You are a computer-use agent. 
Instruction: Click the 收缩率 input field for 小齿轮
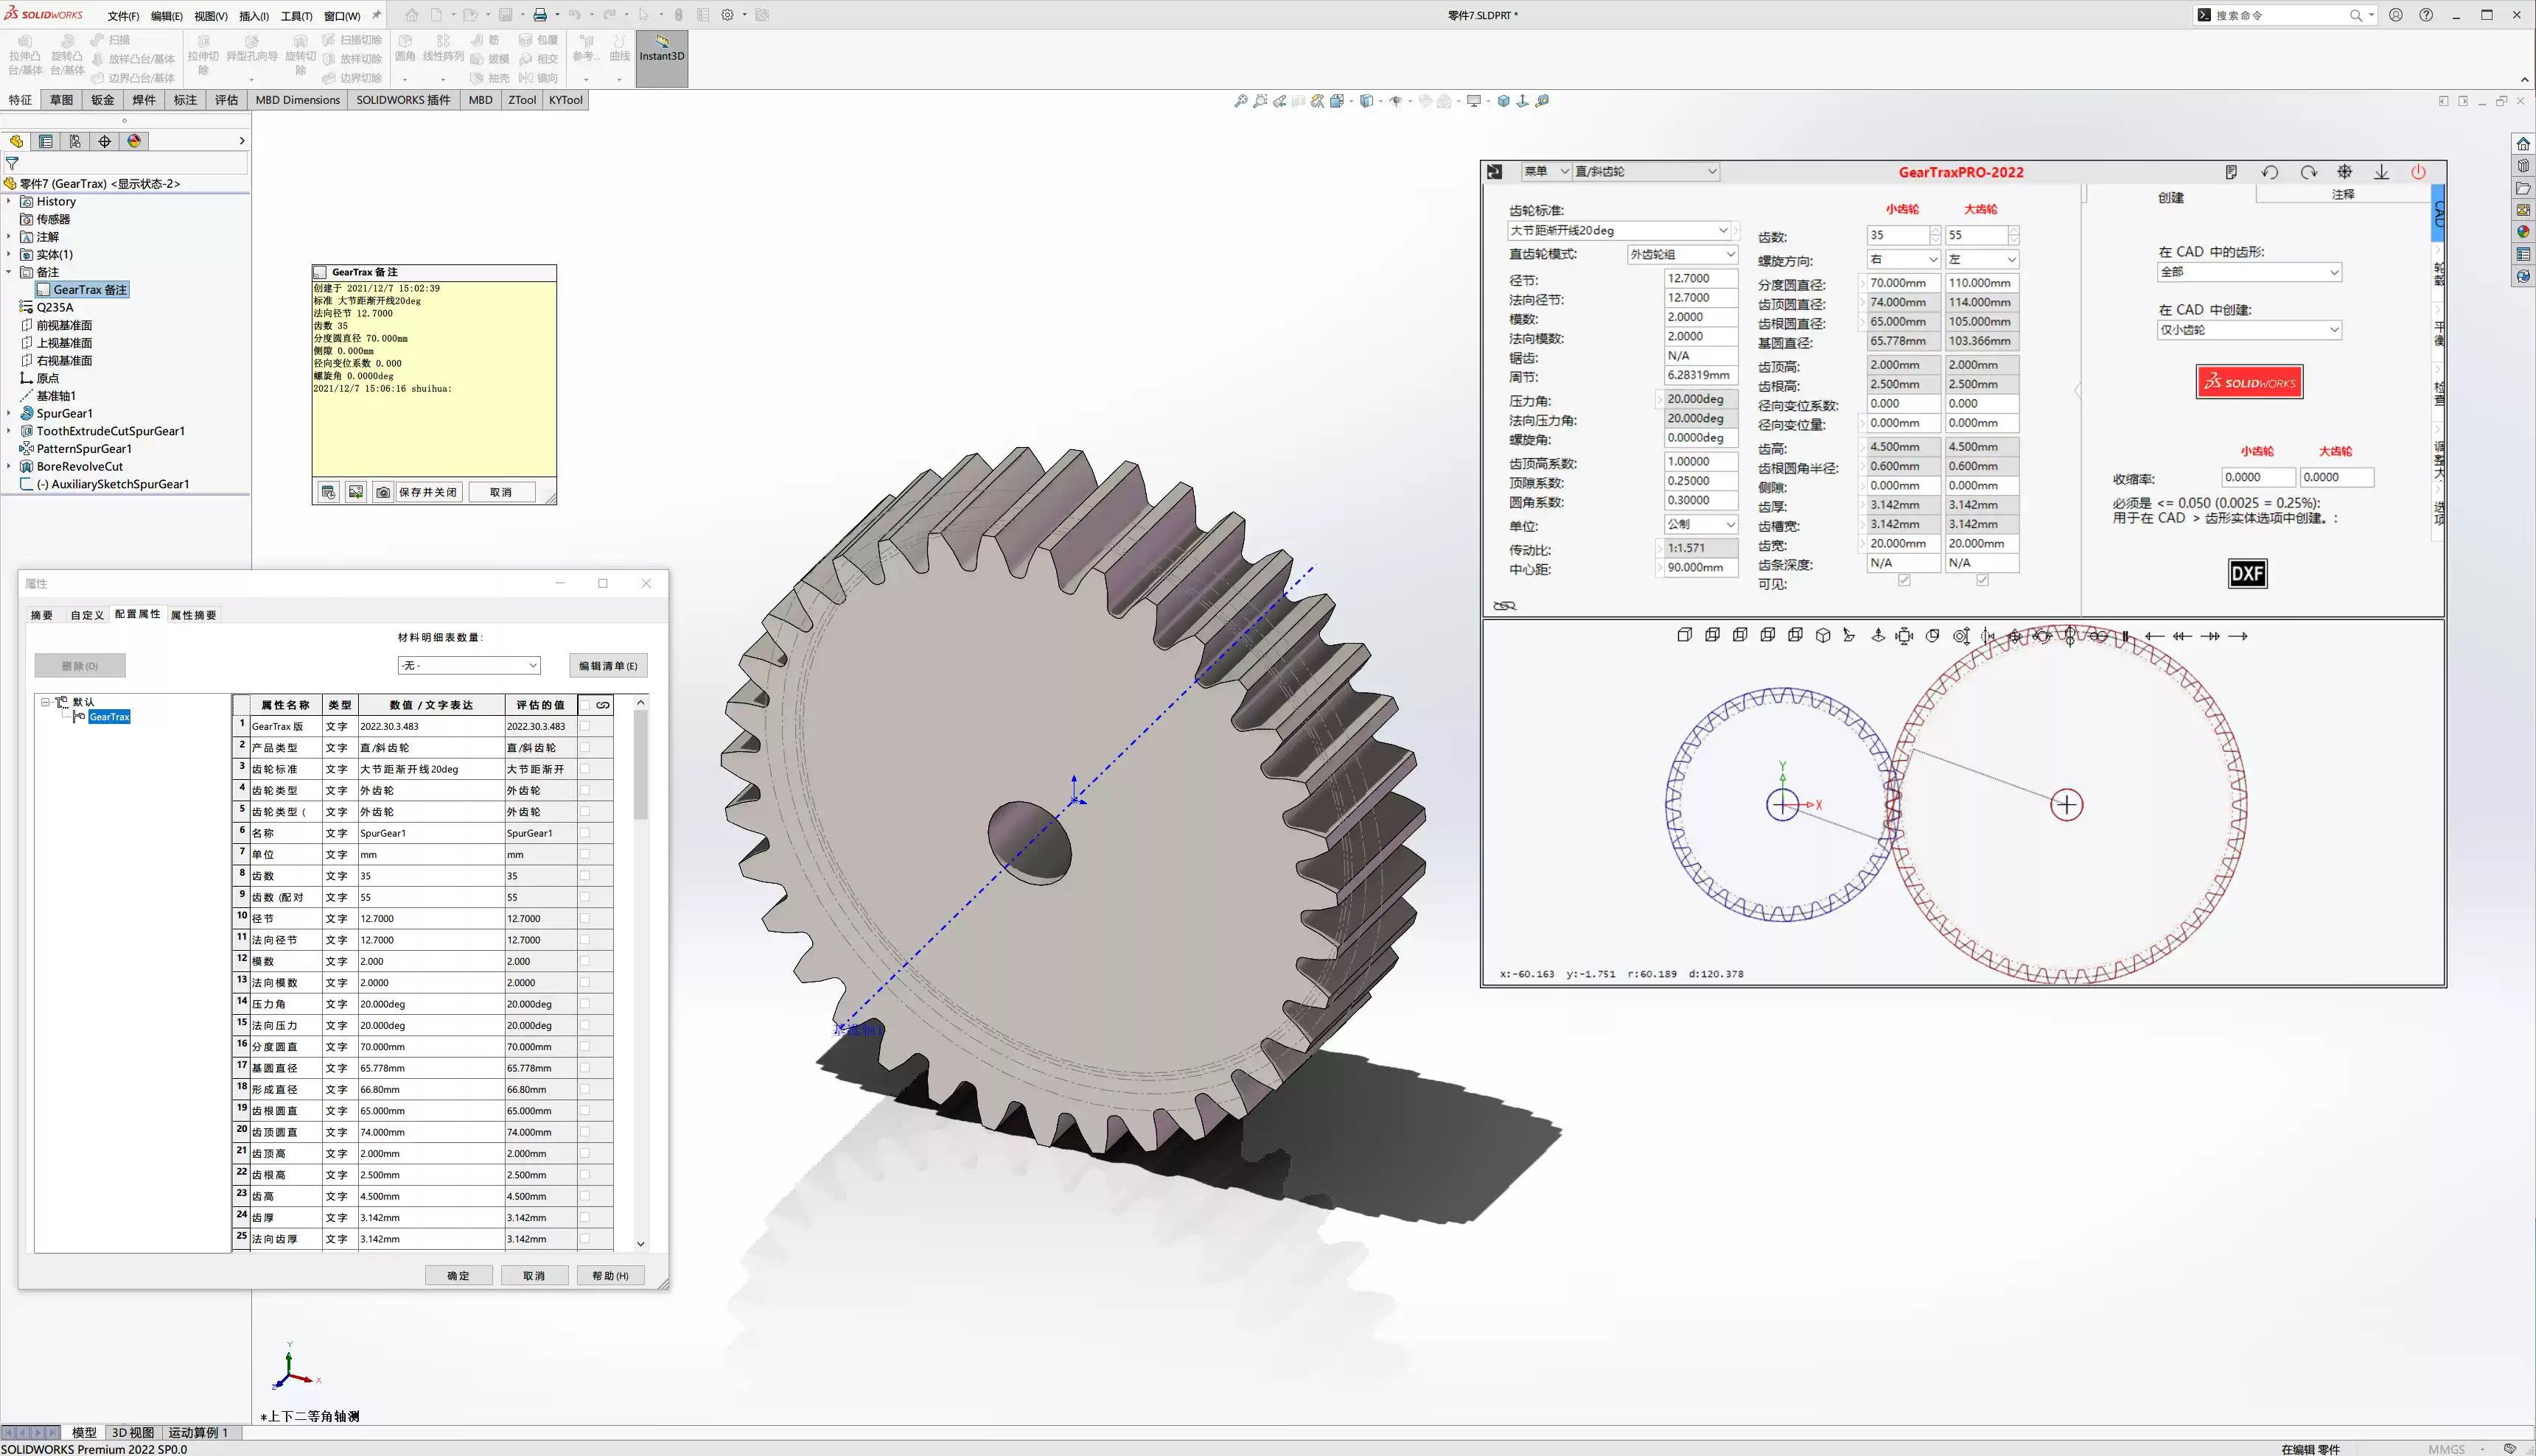point(2258,477)
